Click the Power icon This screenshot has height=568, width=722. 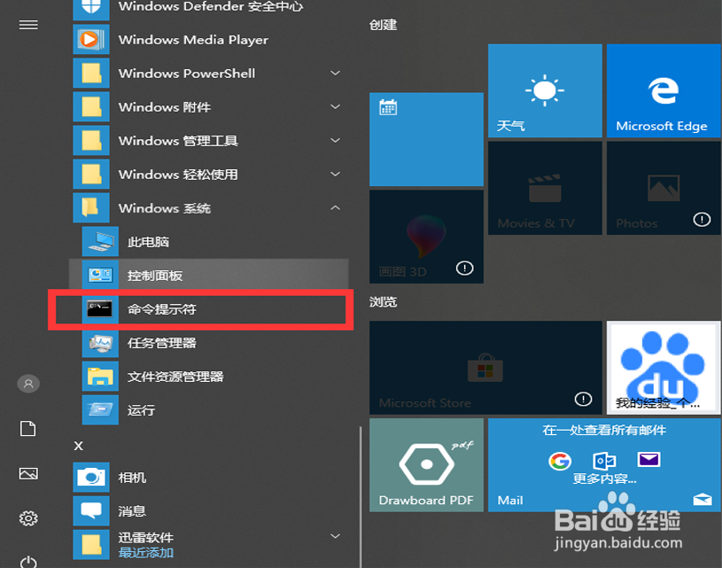[x=28, y=562]
